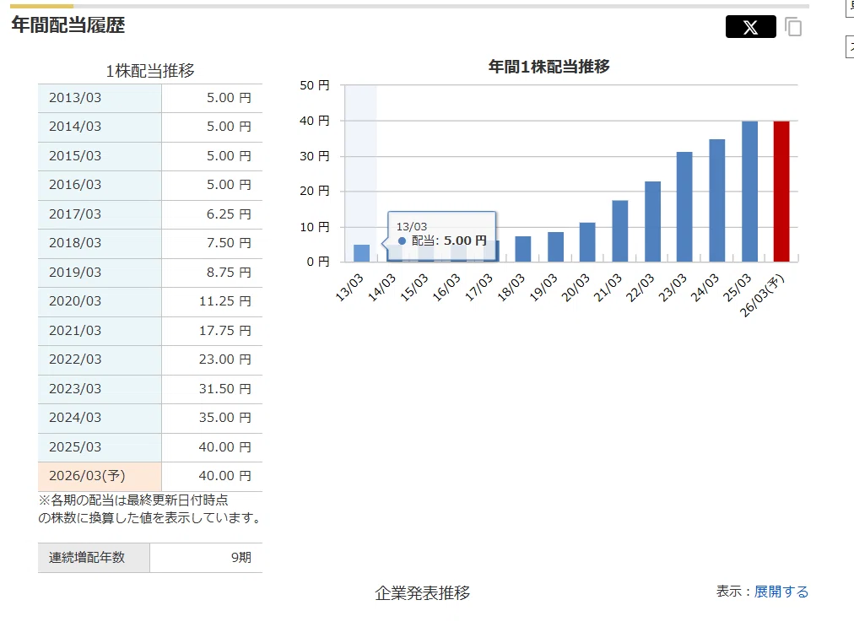Screen dimensions: 854x627
Task: Click the 7.50 円 dividend value
Action: point(229,244)
